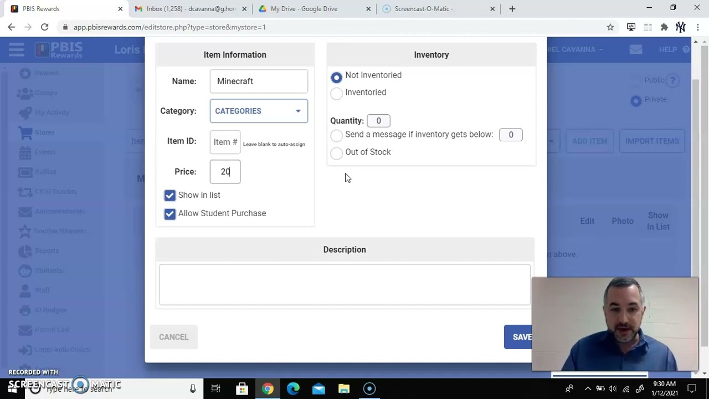Click the inventory threshold number field

[x=511, y=135]
